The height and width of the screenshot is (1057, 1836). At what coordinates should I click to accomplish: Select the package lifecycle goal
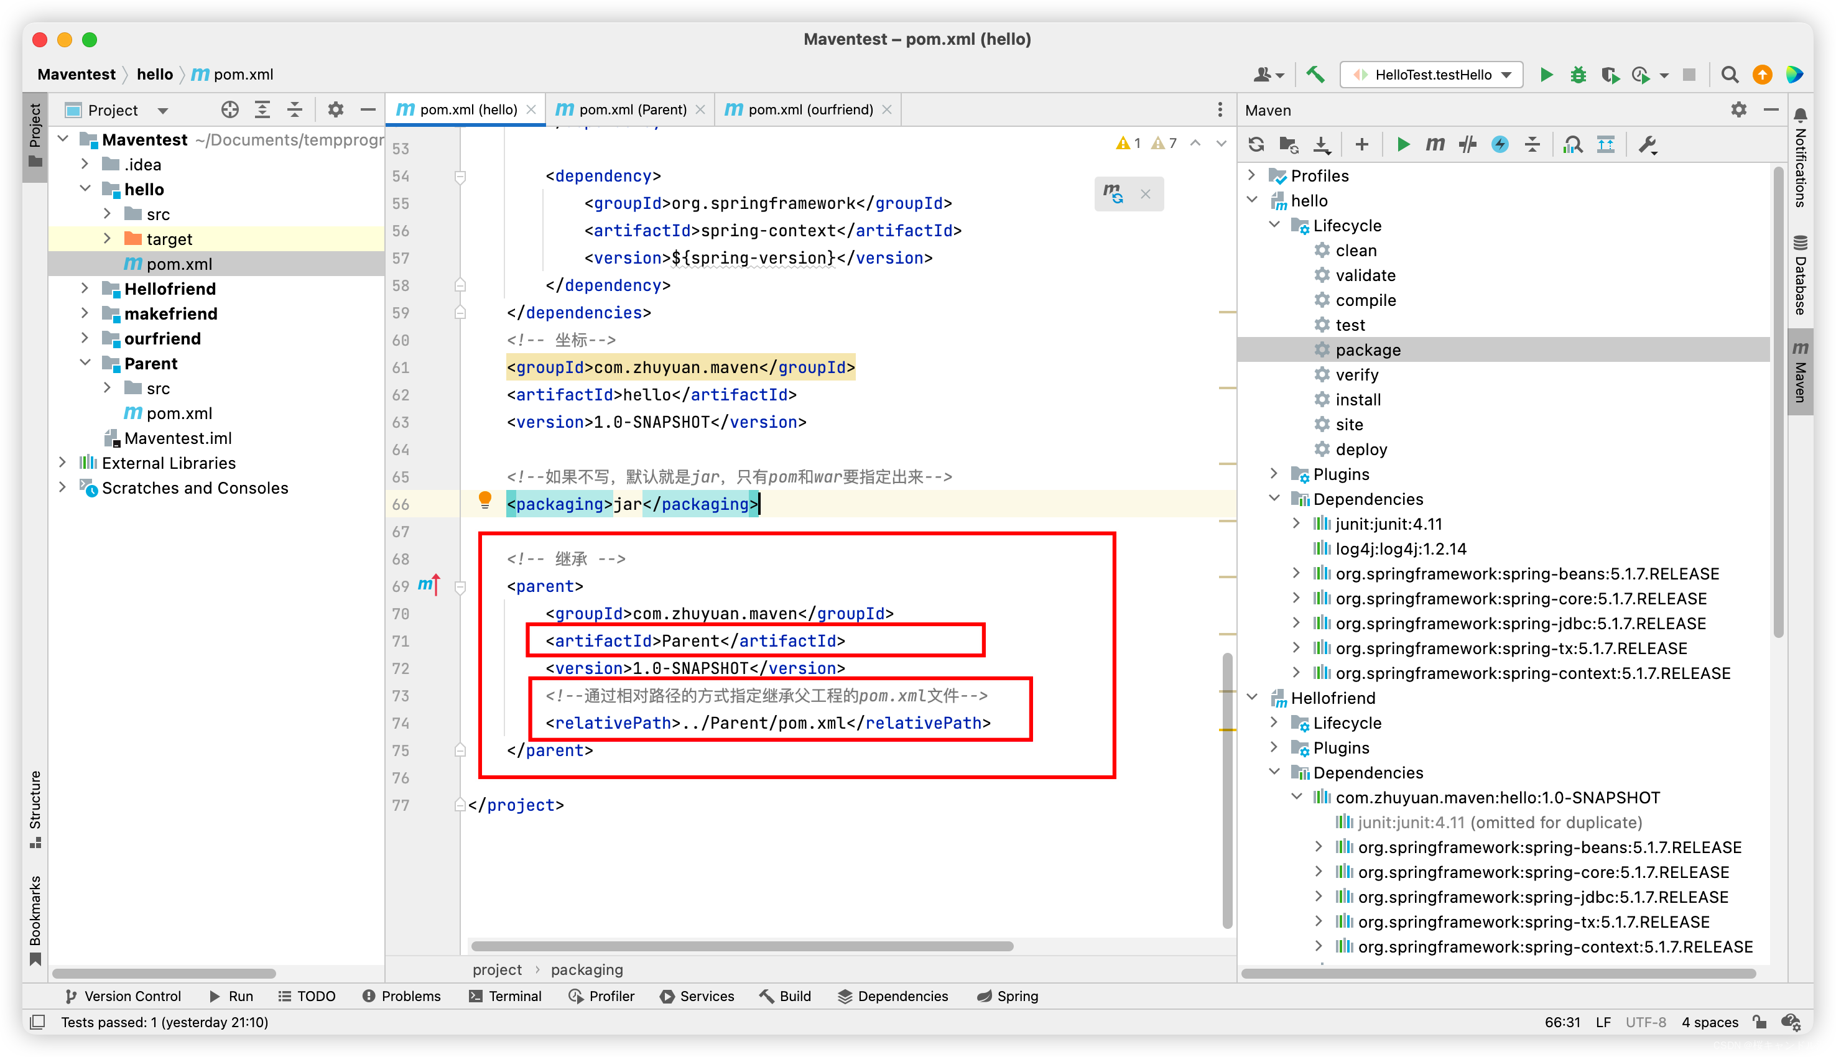[1367, 350]
